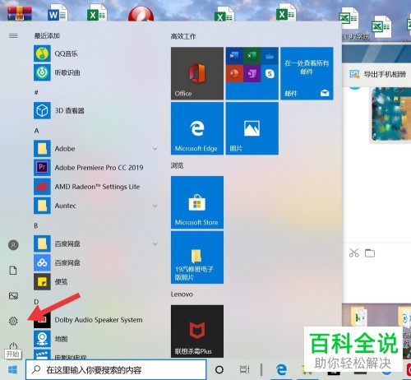This screenshot has height=380, width=411.
Task: Jump using the # header
Action: tap(36, 93)
